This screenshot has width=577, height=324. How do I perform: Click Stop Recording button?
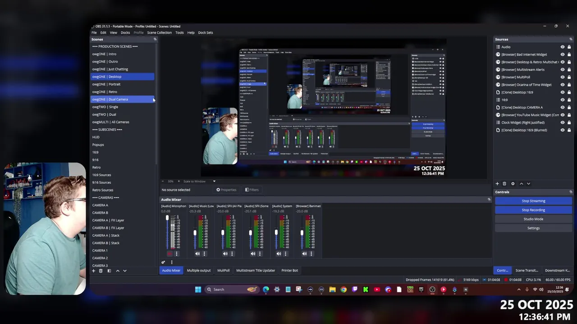click(x=533, y=210)
